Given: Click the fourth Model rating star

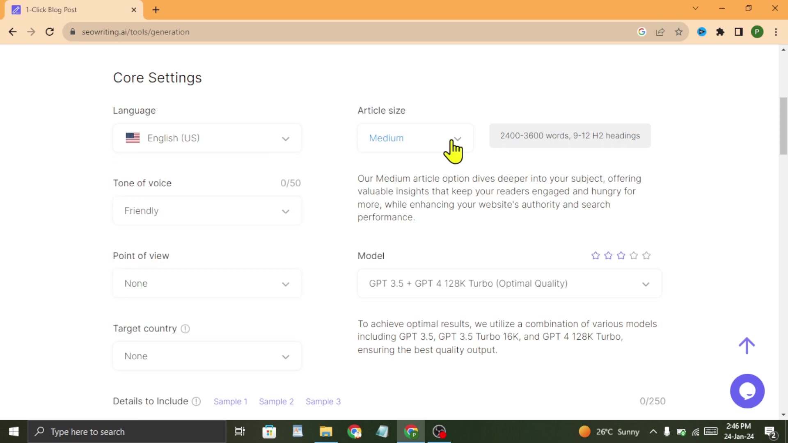Looking at the screenshot, I should pyautogui.click(x=634, y=256).
